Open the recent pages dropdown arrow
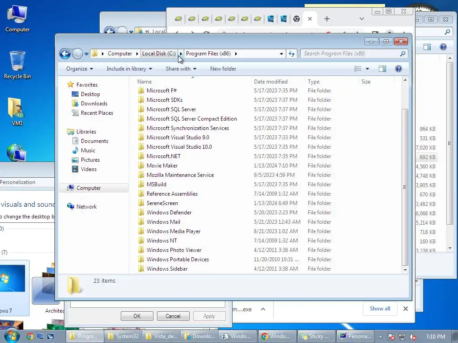 tap(86, 54)
